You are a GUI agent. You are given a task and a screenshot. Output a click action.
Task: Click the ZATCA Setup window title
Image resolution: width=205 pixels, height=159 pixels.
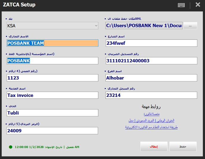[x=19, y=5]
